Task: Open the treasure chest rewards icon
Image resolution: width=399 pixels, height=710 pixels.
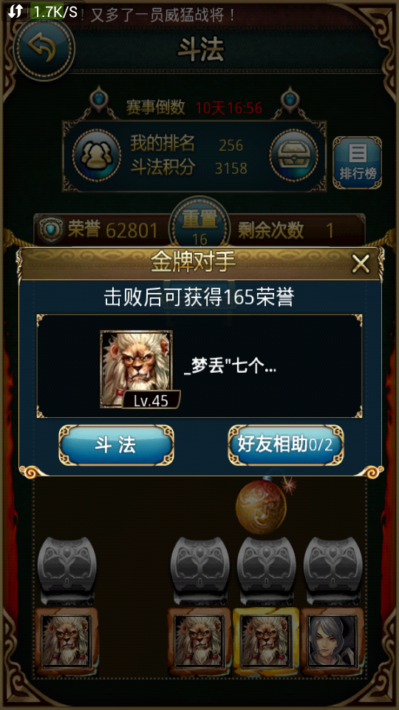Action: 293,155
